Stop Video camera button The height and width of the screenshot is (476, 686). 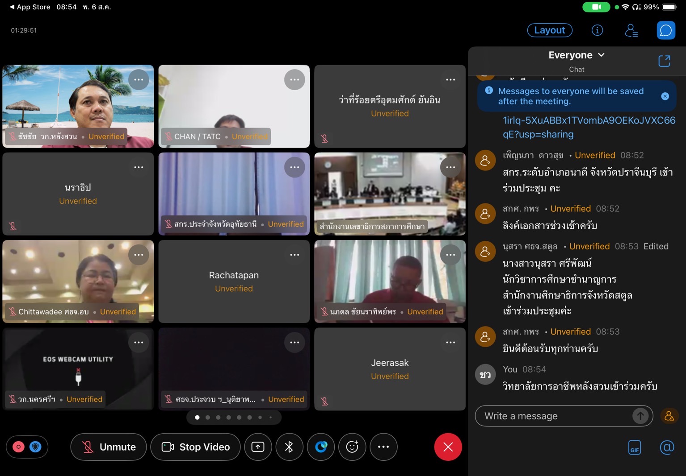click(x=195, y=447)
